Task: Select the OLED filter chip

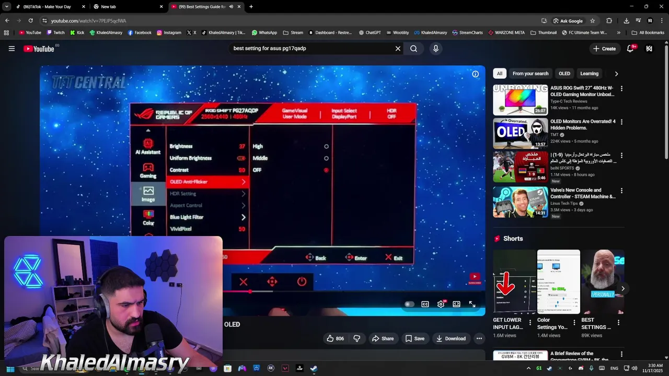Action: 564,74
